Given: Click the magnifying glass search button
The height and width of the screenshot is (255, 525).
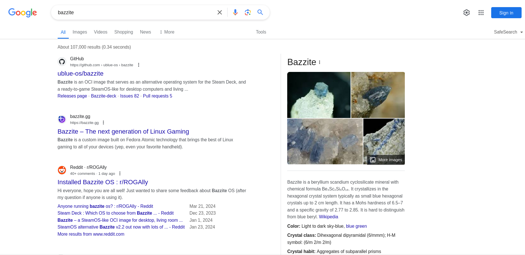Looking at the screenshot, I should (x=260, y=13).
